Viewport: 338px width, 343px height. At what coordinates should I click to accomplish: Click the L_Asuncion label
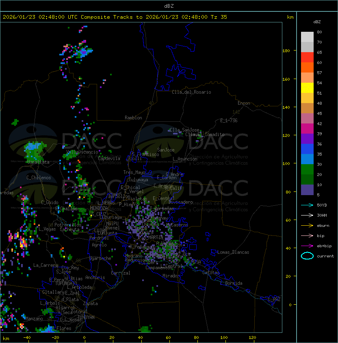coord(185,159)
